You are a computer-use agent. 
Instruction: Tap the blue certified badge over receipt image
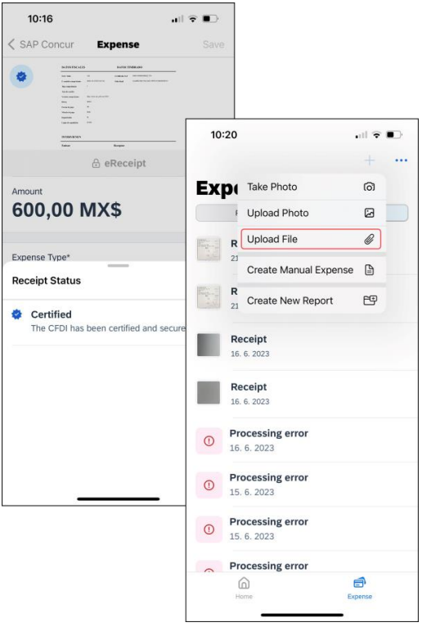[x=21, y=76]
